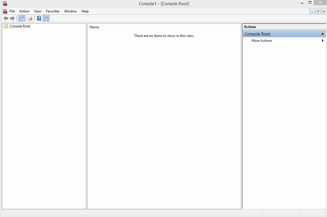This screenshot has height=217, width=327.
Task: Click the Actions pane title
Action: tap(250, 27)
